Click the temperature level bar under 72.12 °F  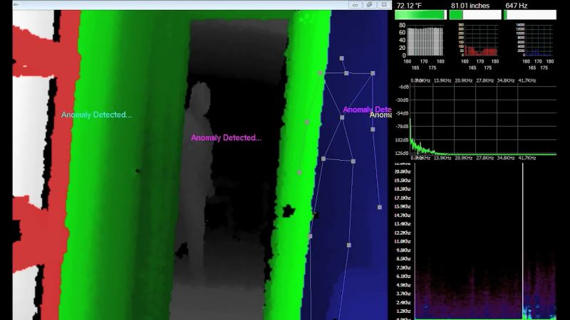point(420,15)
